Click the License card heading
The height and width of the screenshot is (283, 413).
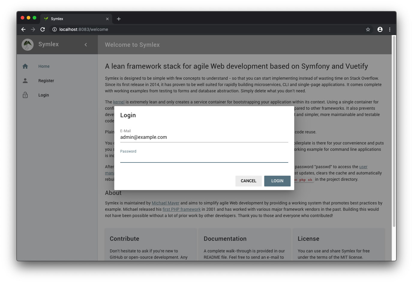[x=309, y=239]
